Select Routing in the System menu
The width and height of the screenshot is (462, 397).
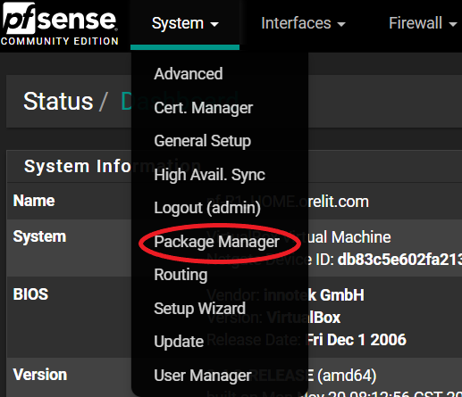tap(181, 275)
